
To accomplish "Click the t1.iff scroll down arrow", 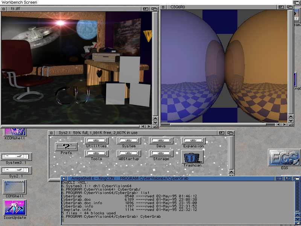I will (x=155, y=122).
